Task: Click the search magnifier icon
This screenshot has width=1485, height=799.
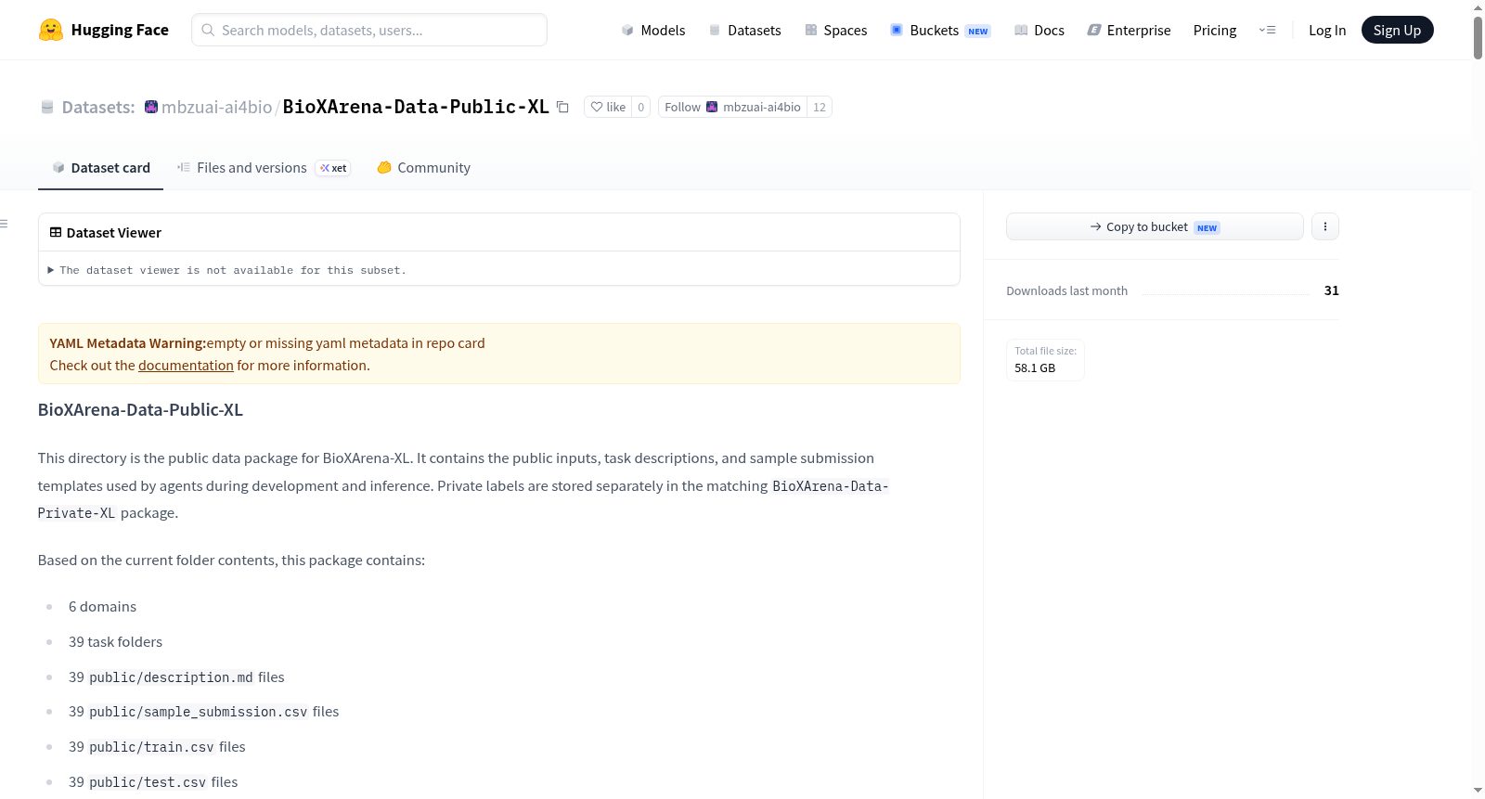Action: point(208,30)
